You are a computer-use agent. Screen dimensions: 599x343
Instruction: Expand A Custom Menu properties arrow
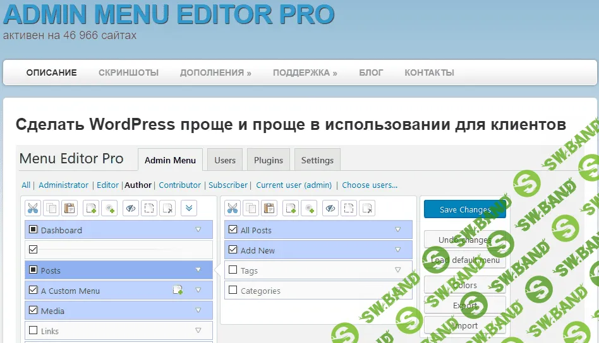[x=198, y=290]
